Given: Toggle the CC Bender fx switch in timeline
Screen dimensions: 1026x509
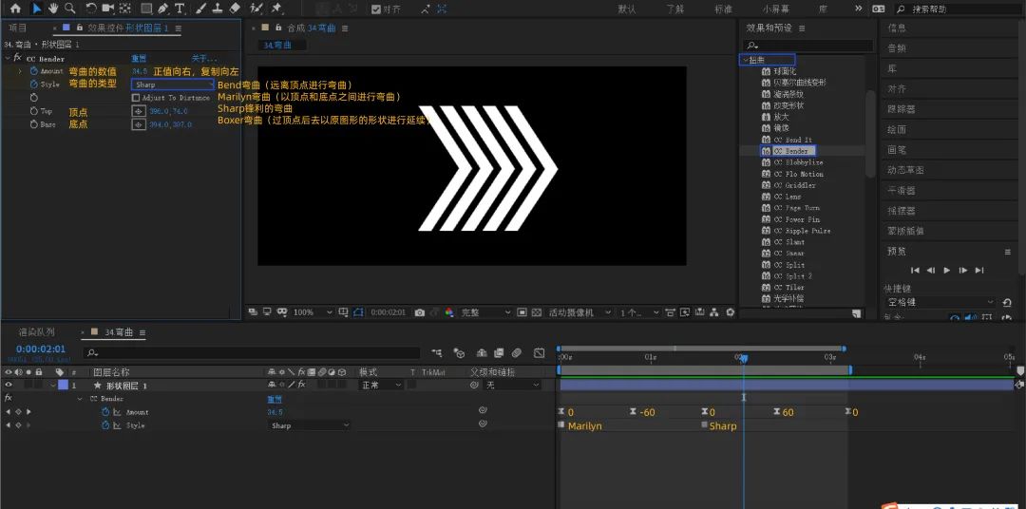Looking at the screenshot, I should tap(9, 398).
